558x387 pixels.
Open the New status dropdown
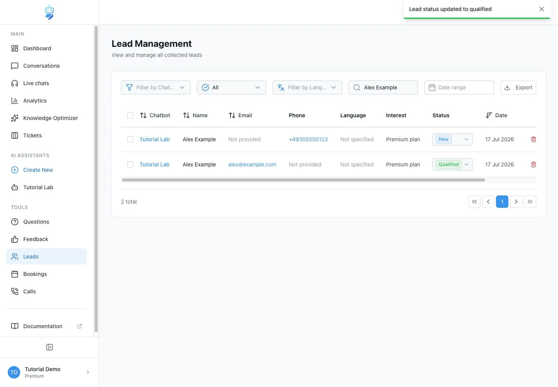453,139
